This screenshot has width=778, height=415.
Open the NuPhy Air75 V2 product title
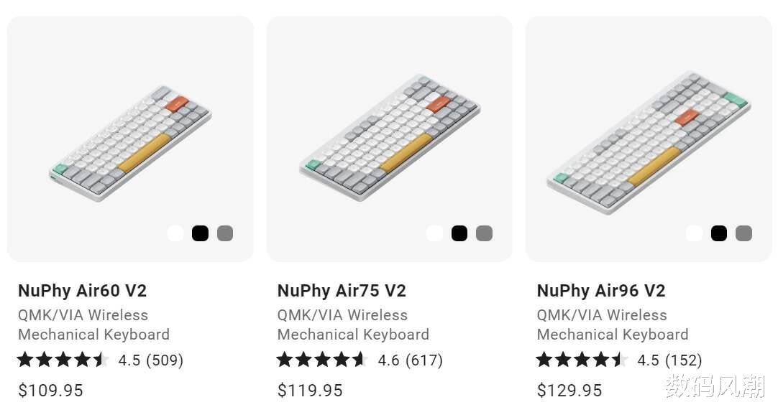coord(342,291)
